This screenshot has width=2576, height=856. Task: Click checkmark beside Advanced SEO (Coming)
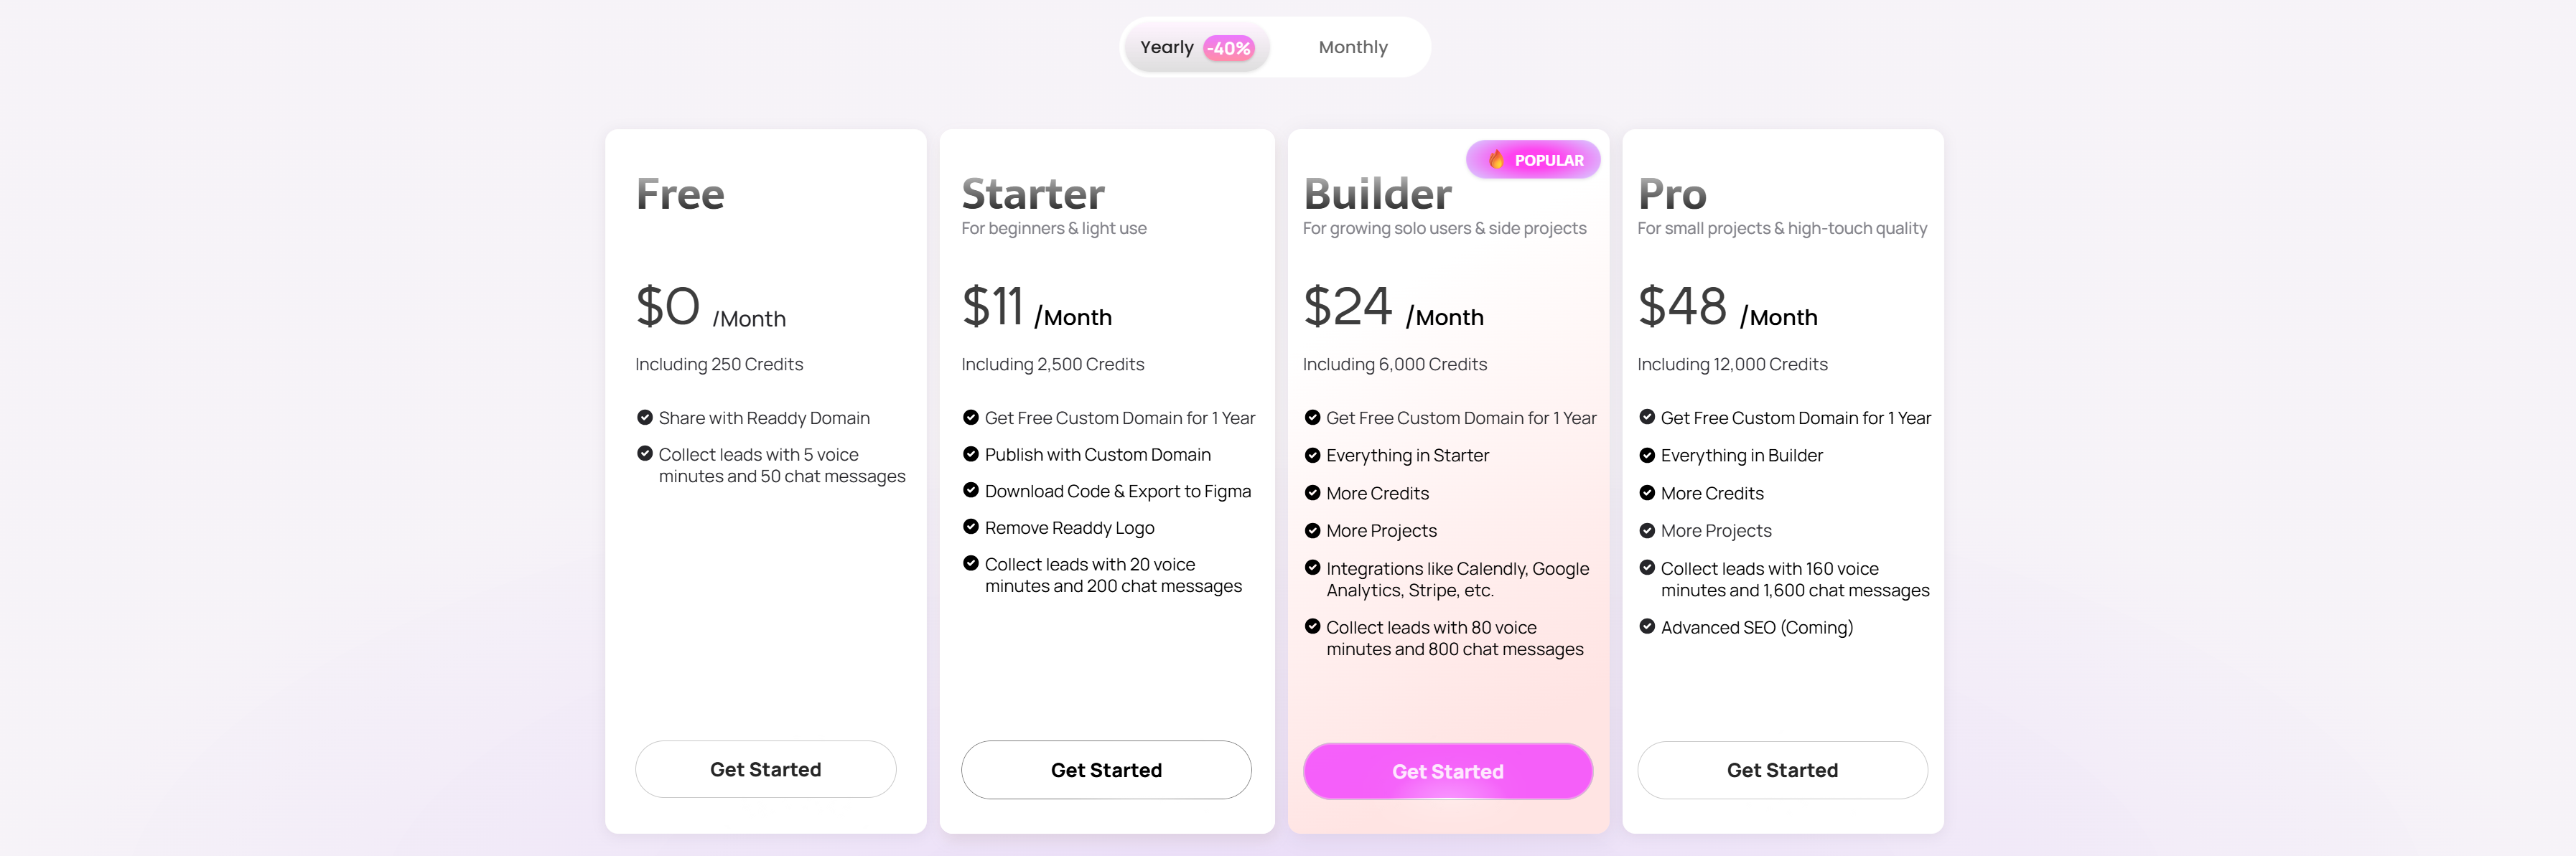pos(1647,627)
